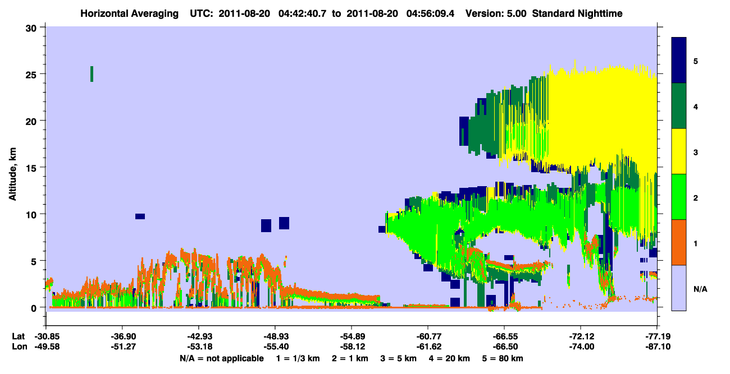Click the '2 = 1 km' legend note
The image size is (730, 374).
350,358
